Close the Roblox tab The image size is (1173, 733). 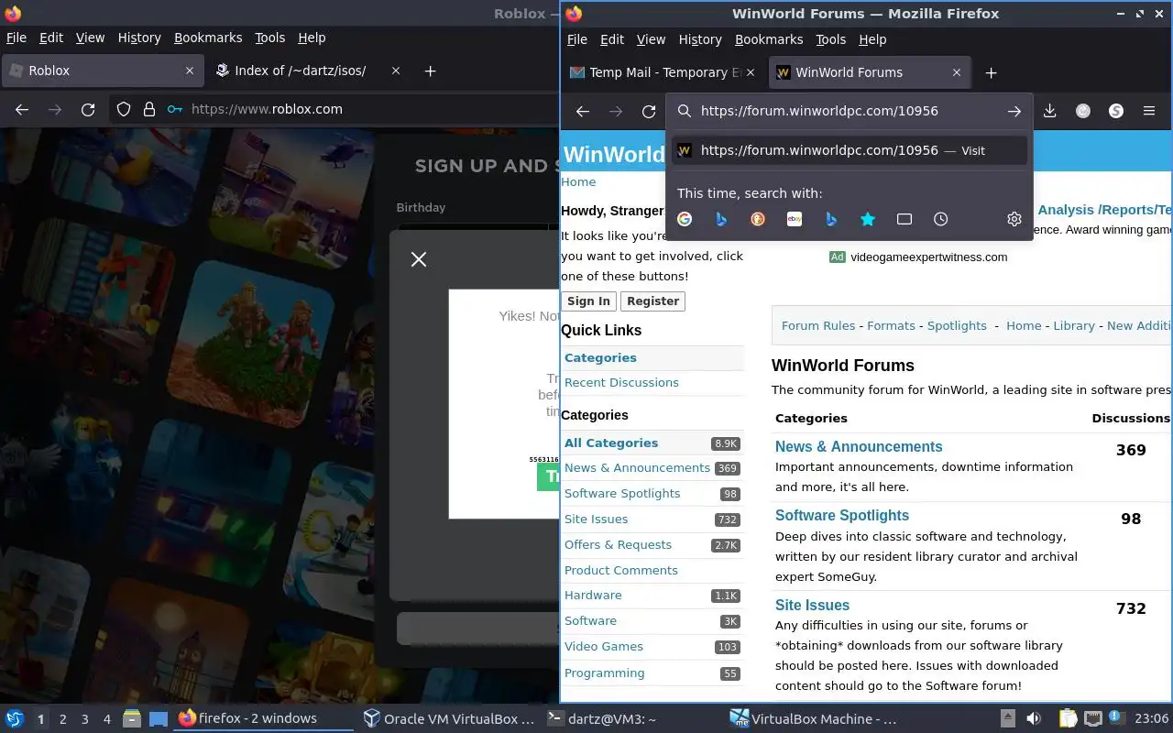pos(190,71)
